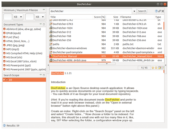The width and height of the screenshot is (169, 130).
Task: Uncheck the EPUB (epub) document type
Action: point(4,33)
